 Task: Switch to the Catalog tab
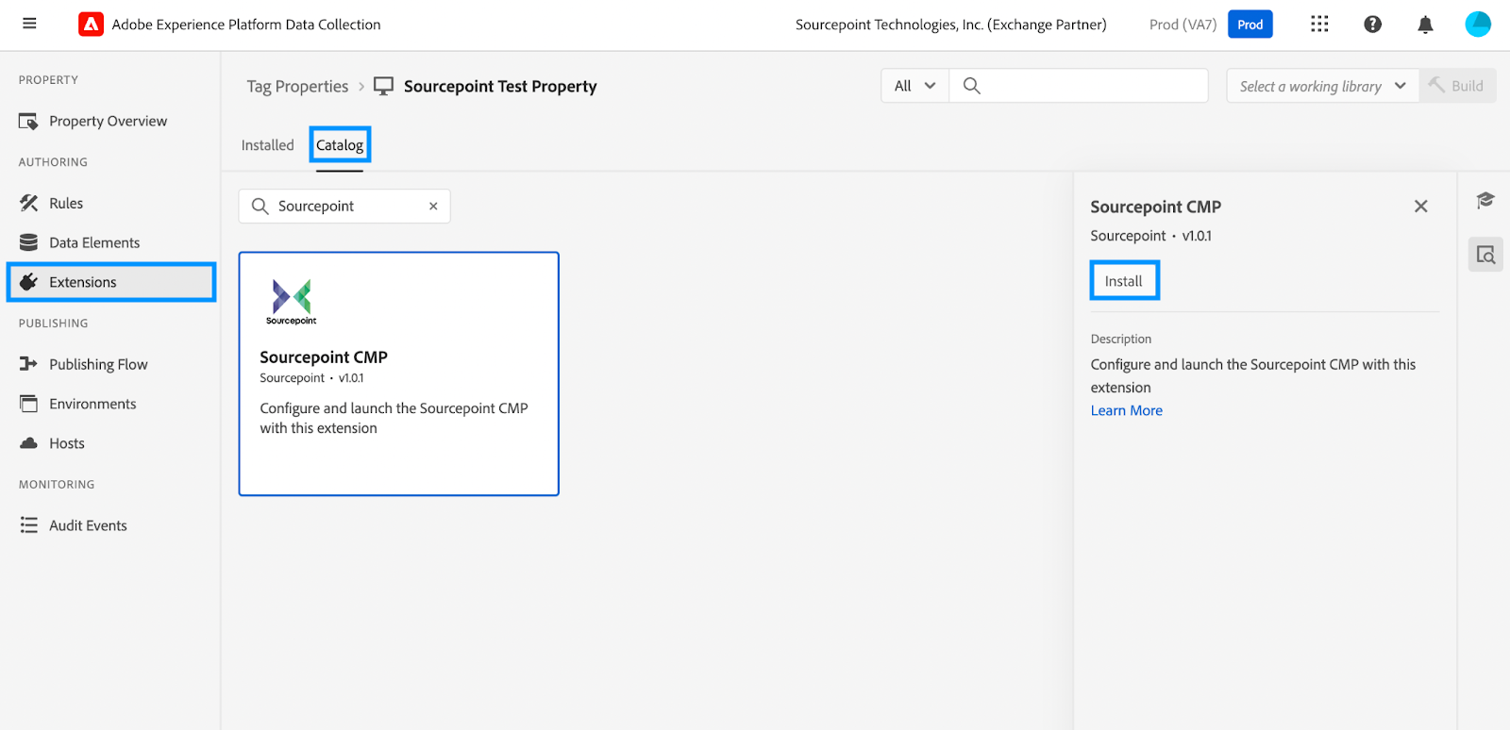click(x=340, y=145)
